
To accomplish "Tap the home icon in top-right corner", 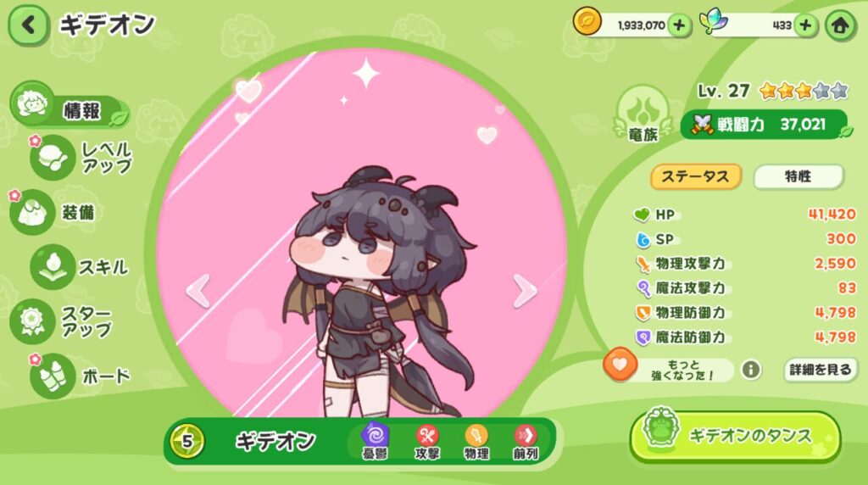I will tap(840, 25).
